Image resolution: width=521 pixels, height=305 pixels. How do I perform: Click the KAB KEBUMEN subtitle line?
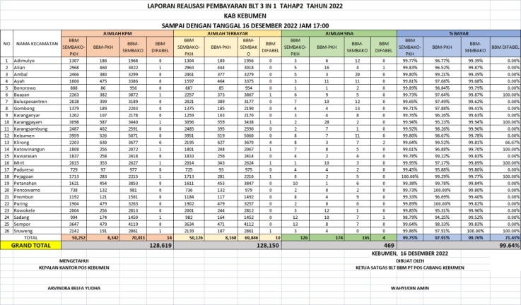coord(245,16)
